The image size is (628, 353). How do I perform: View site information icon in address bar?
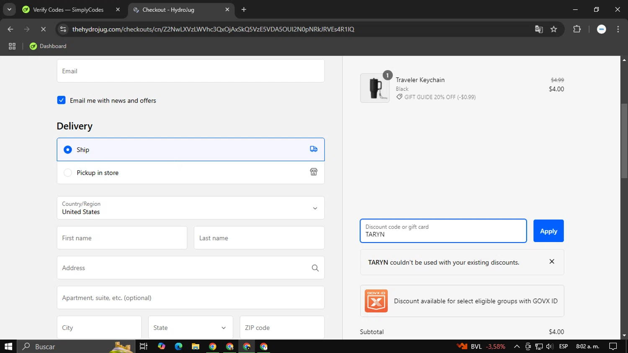pyautogui.click(x=63, y=29)
